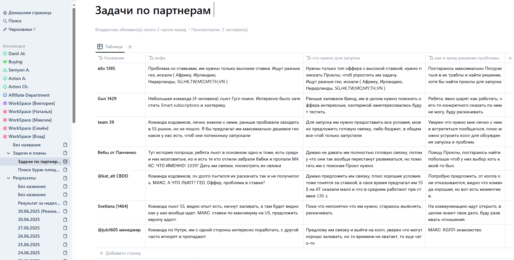The height and width of the screenshot is (260, 514).
Task: Click the page title Задачи по партнерам
Action: pos(153,10)
